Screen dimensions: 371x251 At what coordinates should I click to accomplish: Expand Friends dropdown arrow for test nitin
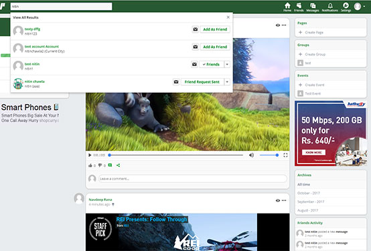[x=227, y=64]
